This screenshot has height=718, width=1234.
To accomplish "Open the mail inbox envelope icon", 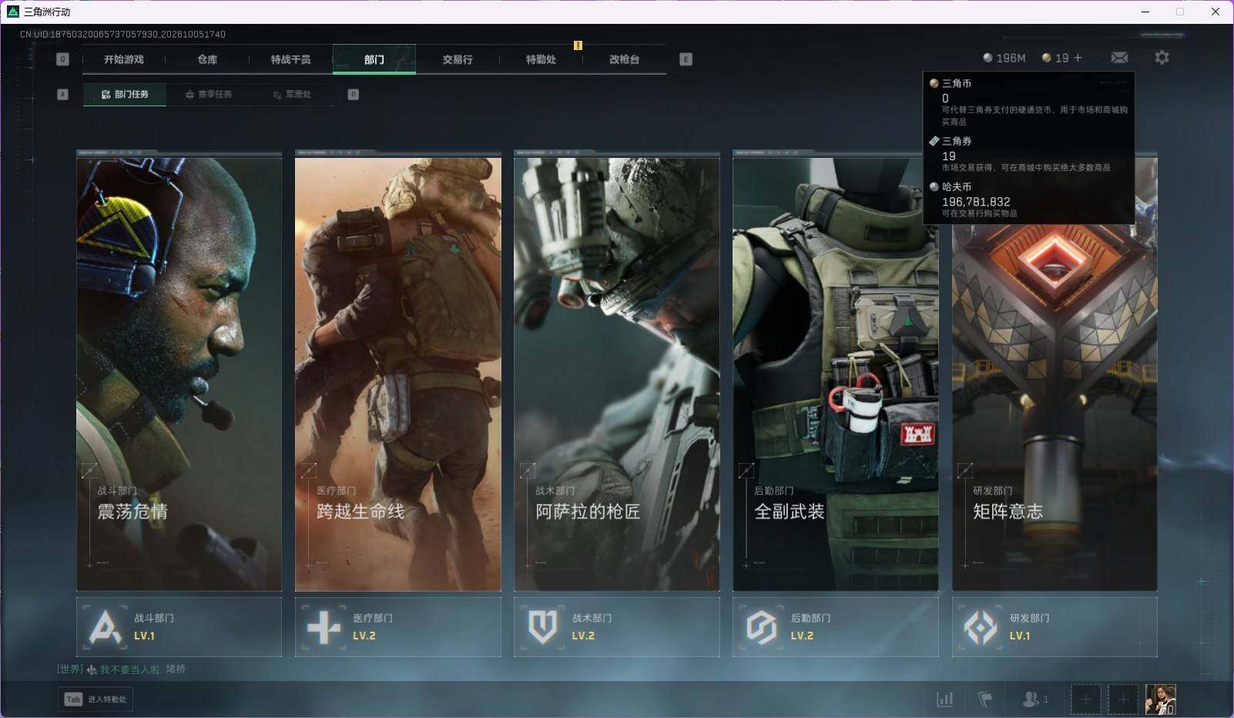I will (1119, 58).
